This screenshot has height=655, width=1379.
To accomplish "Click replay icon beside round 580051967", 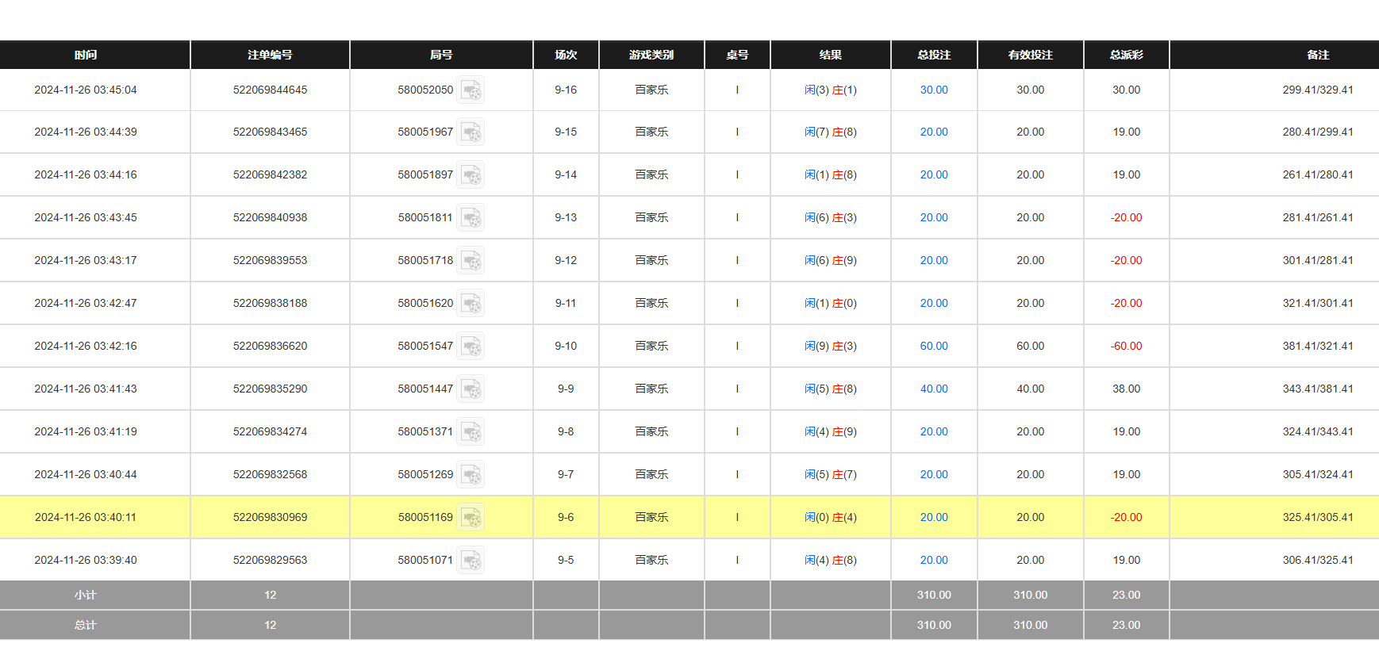I will pyautogui.click(x=471, y=132).
